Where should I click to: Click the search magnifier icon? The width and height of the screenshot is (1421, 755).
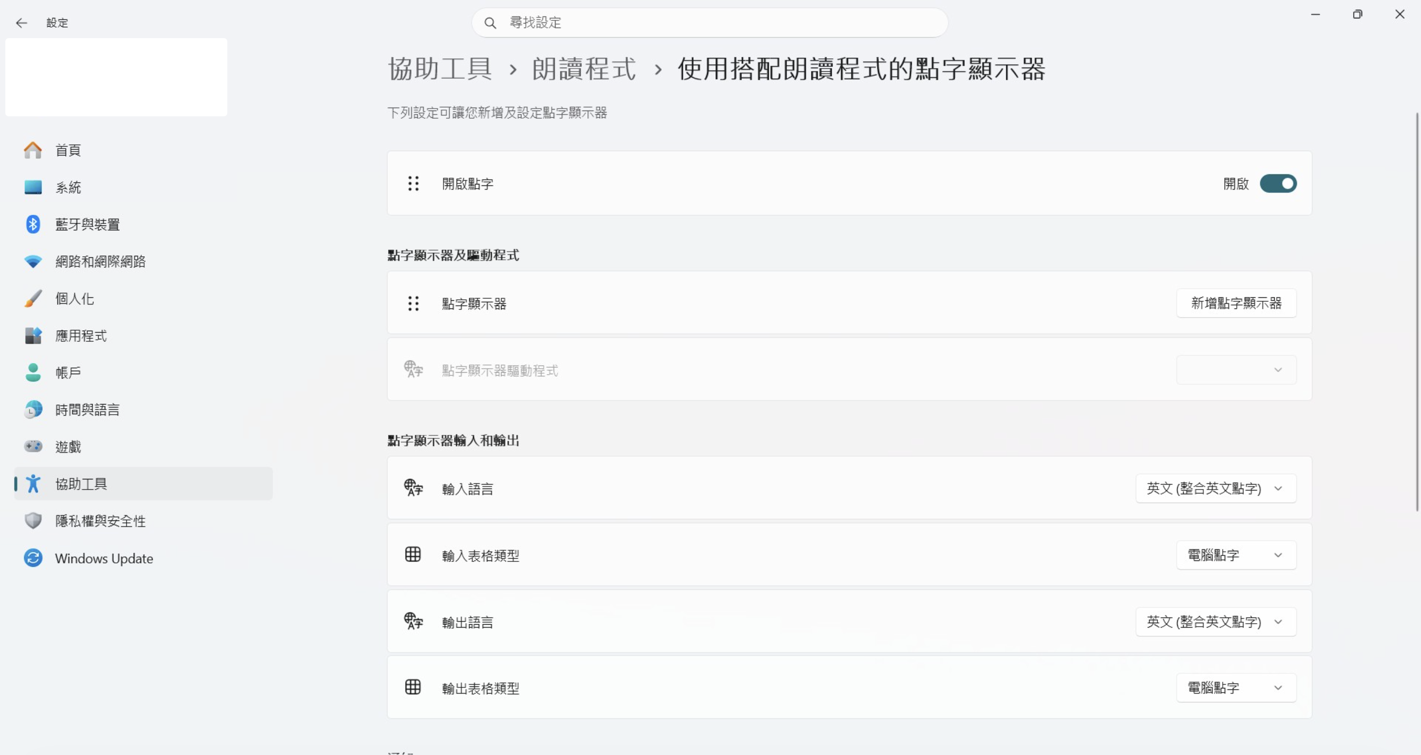(490, 23)
